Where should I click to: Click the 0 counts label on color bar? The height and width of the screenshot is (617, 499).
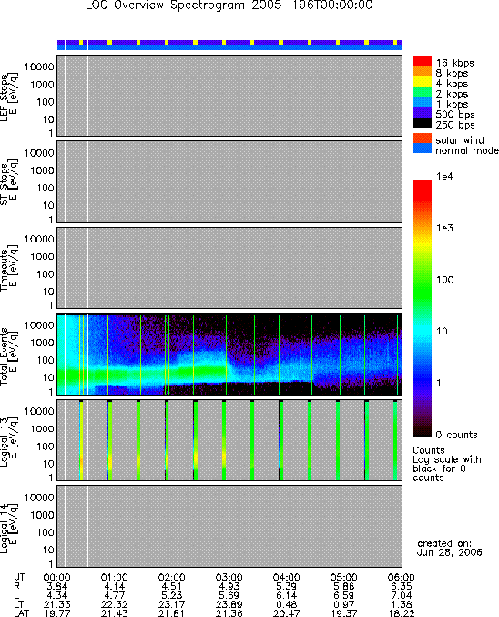pos(456,435)
